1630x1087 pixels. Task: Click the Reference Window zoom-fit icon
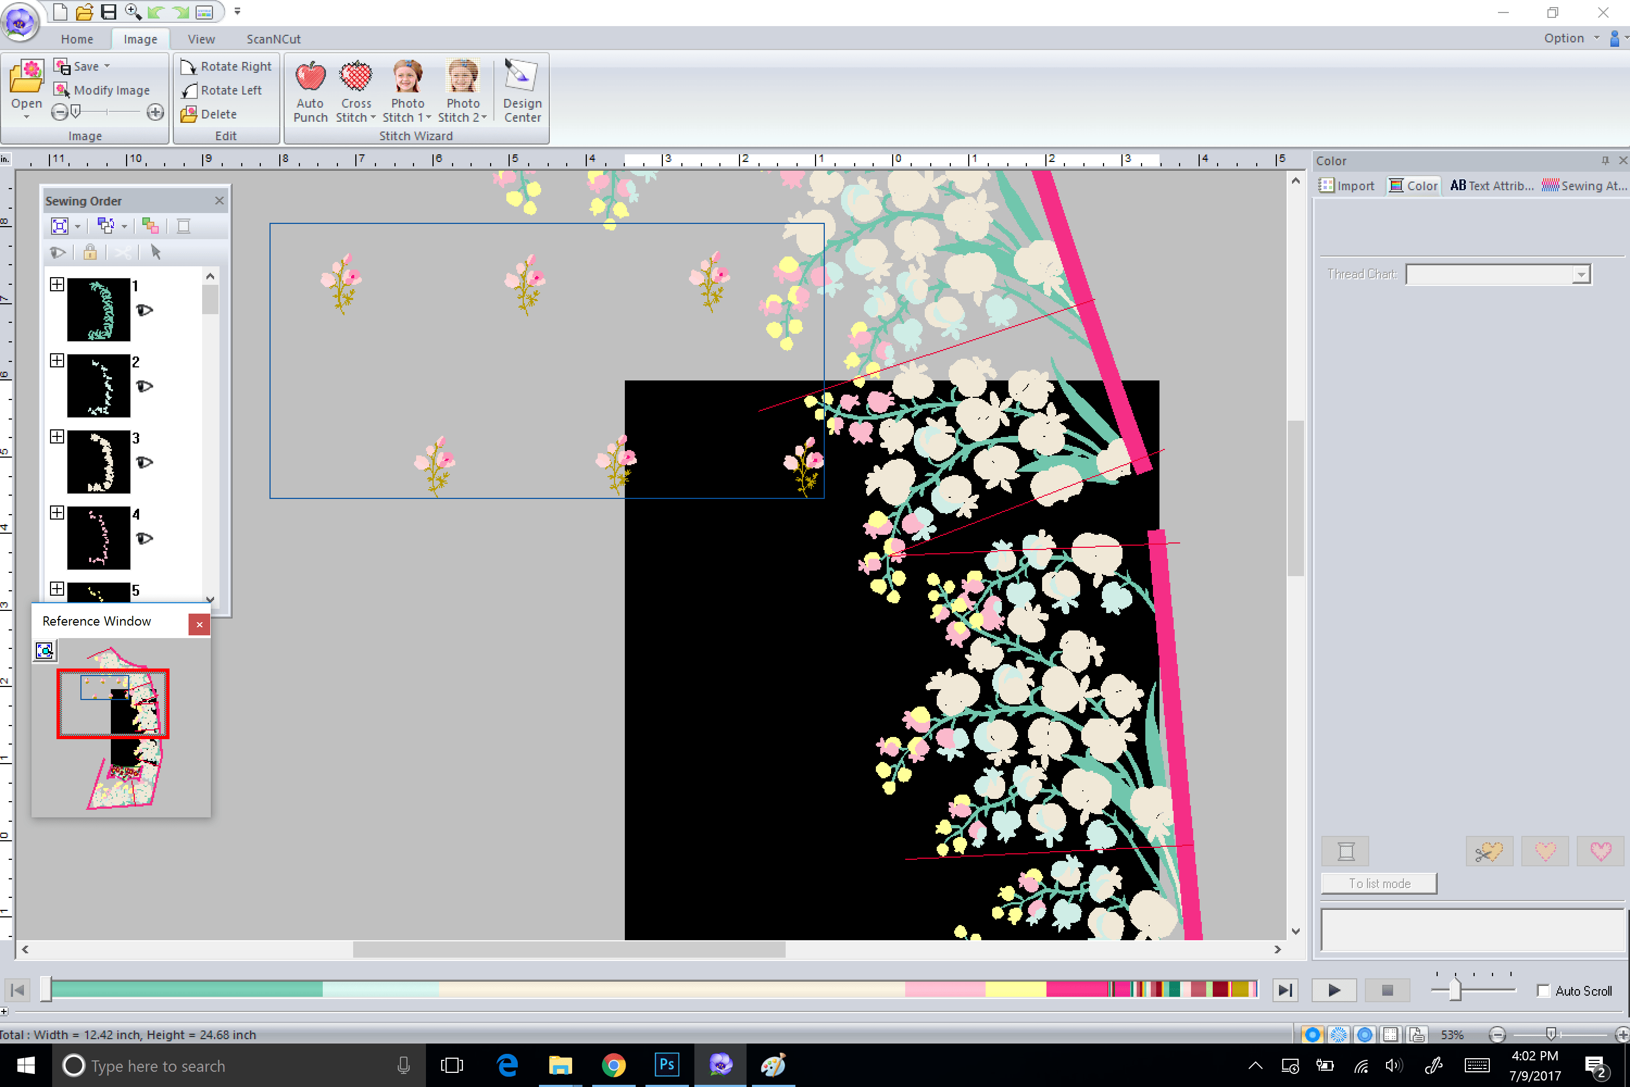[45, 650]
